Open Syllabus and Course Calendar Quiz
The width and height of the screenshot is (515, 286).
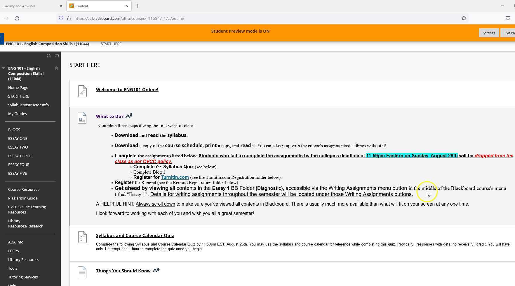[135, 235]
